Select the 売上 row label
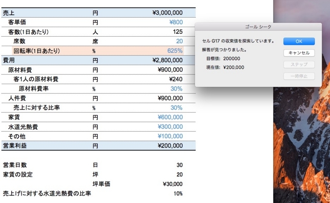Image resolution: width=330 pixels, height=203 pixels. [9, 13]
